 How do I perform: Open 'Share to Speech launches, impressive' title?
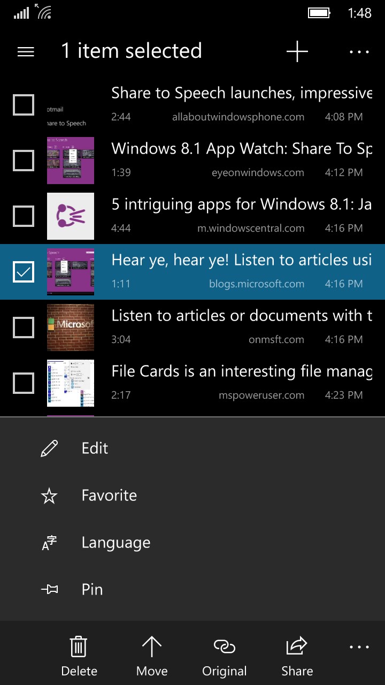(242, 94)
